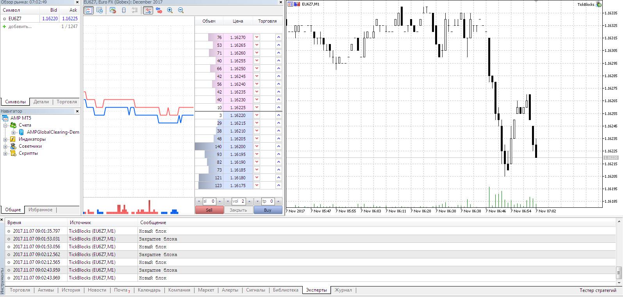623x297 pixels.
Task: Open red dropdown arrow at price 1.16270
Action: (x=257, y=37)
